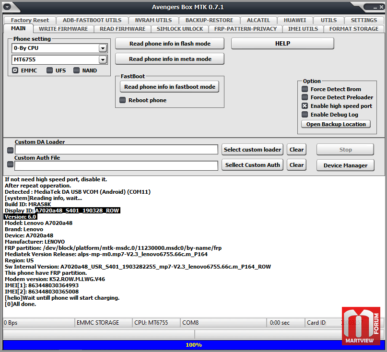
Task: Expand the 0-By CPU dropdown
Action: pyautogui.click(x=103, y=48)
